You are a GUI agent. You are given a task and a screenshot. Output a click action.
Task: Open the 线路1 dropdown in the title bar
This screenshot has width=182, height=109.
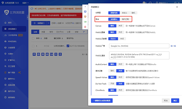pos(25,3)
